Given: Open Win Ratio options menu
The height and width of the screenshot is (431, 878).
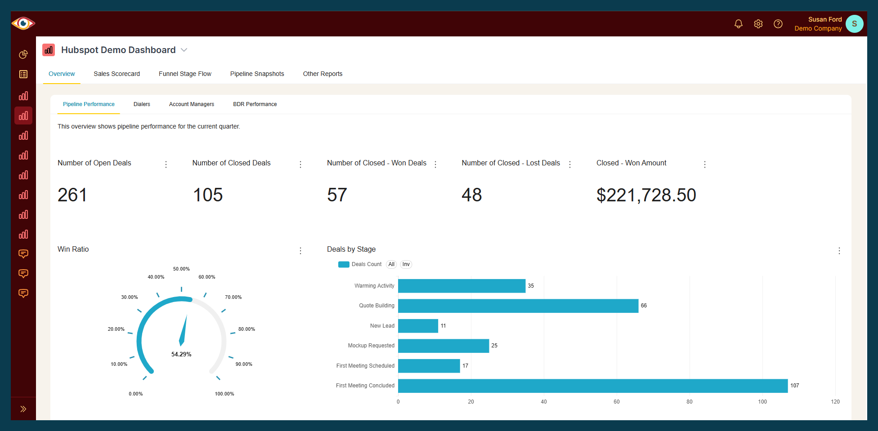Looking at the screenshot, I should [300, 251].
